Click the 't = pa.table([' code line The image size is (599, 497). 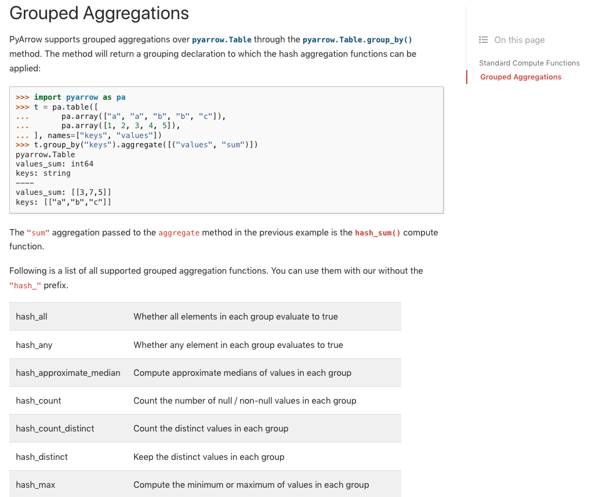pyautogui.click(x=57, y=107)
